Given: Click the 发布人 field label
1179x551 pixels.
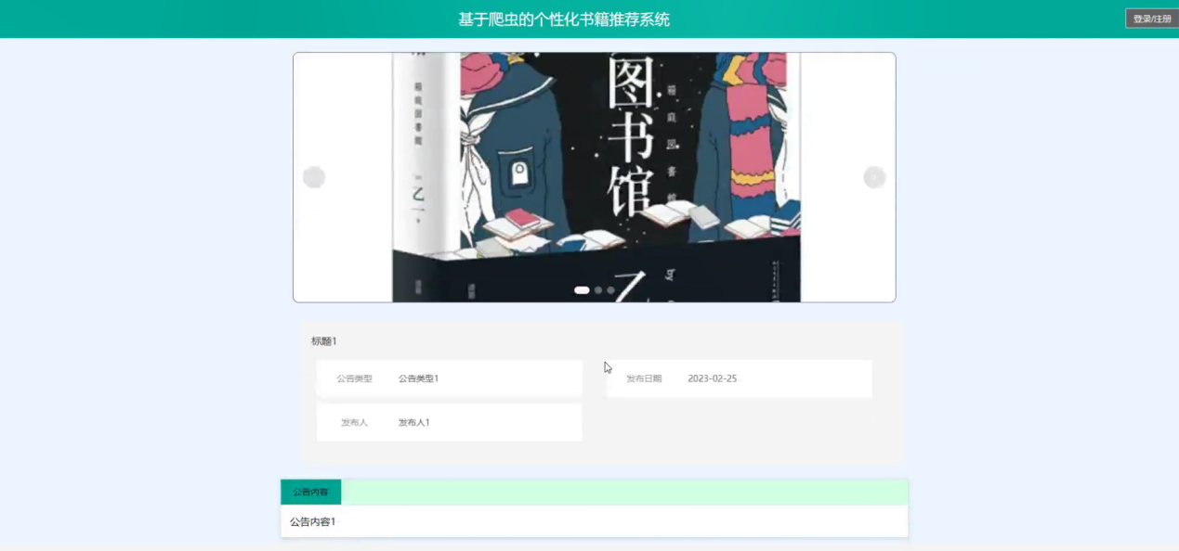Looking at the screenshot, I should click(354, 422).
